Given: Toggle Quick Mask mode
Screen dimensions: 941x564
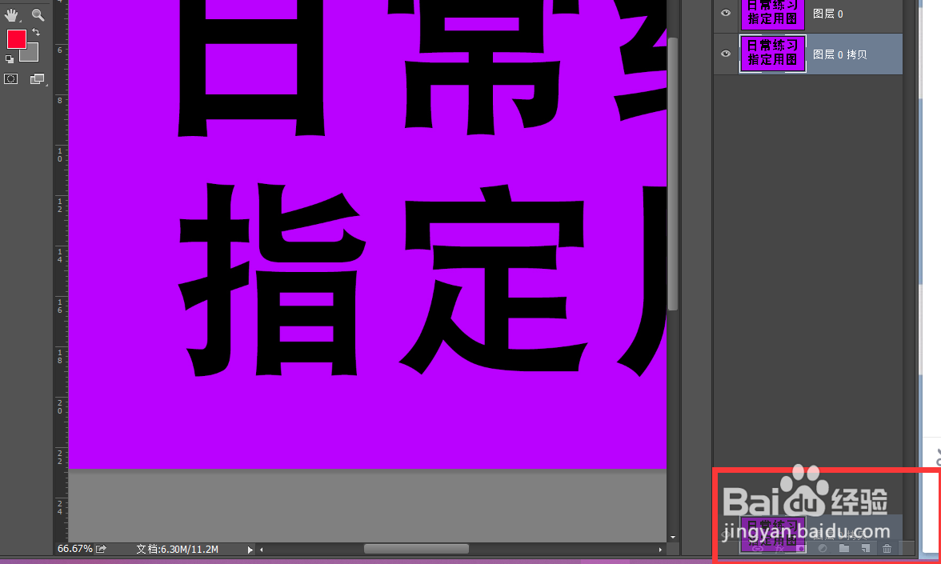Looking at the screenshot, I should click(x=11, y=78).
